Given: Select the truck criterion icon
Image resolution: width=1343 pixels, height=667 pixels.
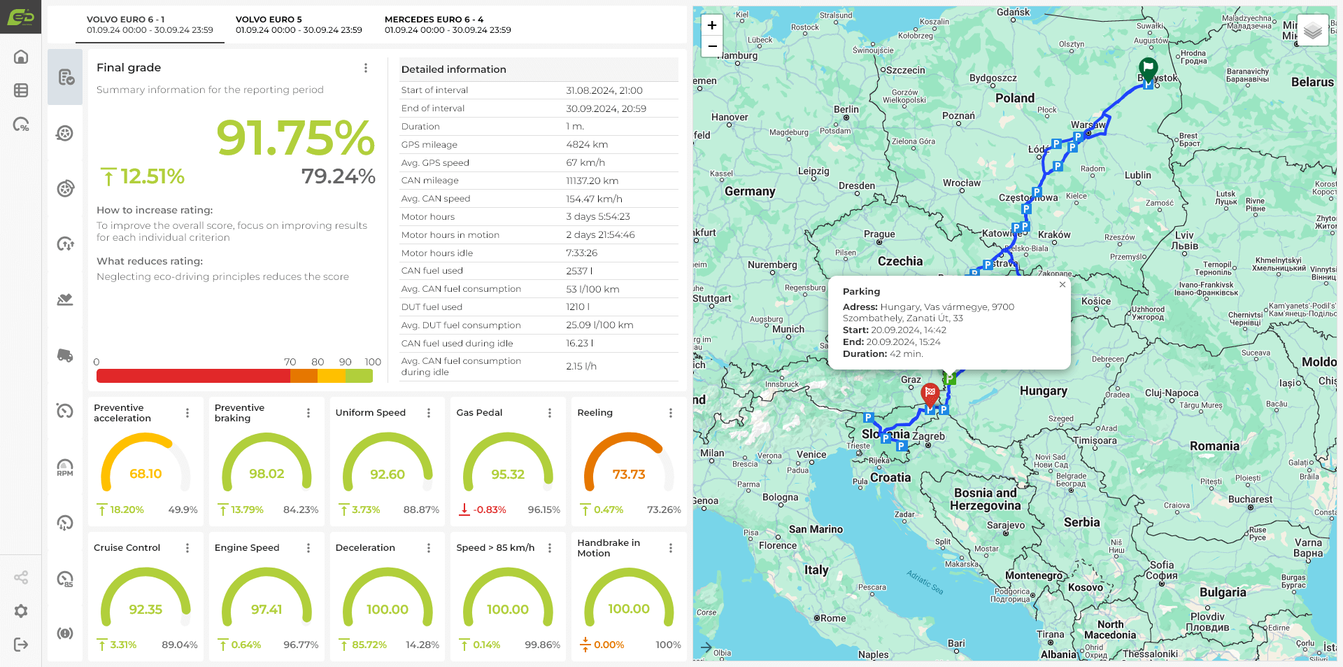Looking at the screenshot, I should pyautogui.click(x=65, y=355).
